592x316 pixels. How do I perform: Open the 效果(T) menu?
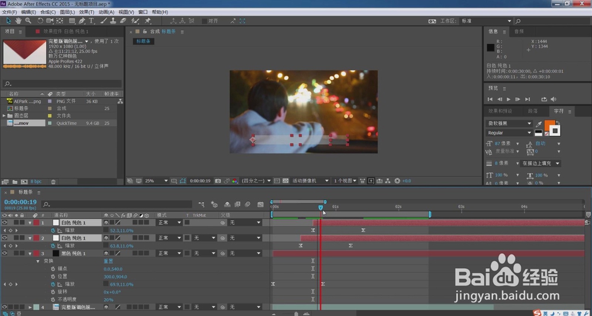point(86,12)
